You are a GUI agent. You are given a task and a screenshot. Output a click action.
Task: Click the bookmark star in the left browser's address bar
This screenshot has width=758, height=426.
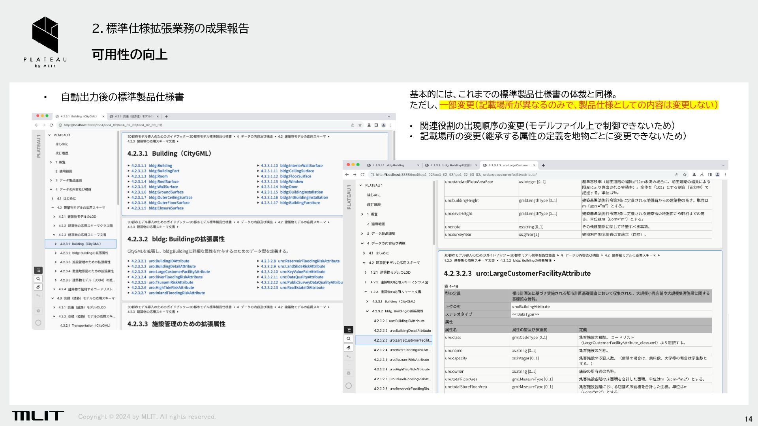360,125
